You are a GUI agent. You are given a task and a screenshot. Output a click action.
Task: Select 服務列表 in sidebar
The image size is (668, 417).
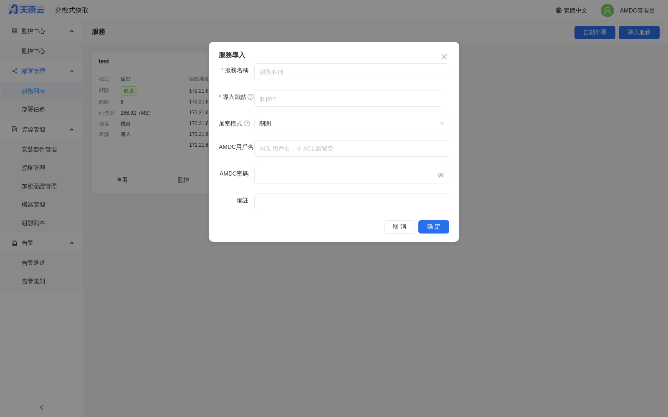[42, 91]
